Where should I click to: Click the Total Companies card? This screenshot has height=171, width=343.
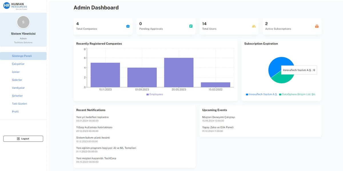pyautogui.click(x=103, y=27)
